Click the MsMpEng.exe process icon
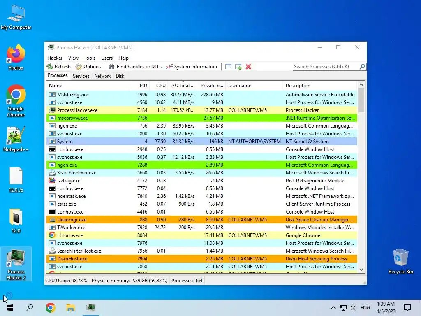Screen dimensions: 421x316 point(52,95)
